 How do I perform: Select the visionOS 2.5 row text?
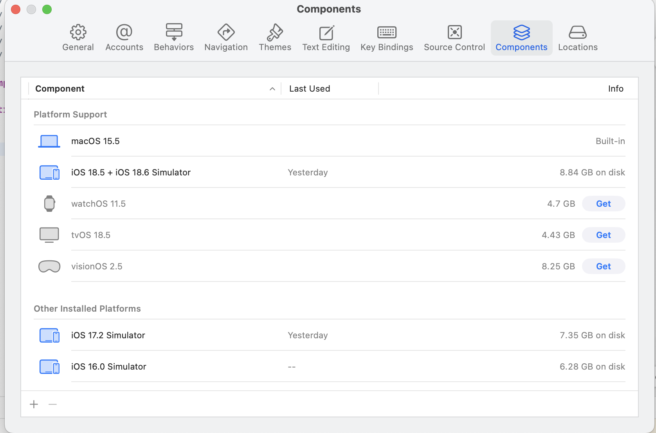click(x=97, y=266)
